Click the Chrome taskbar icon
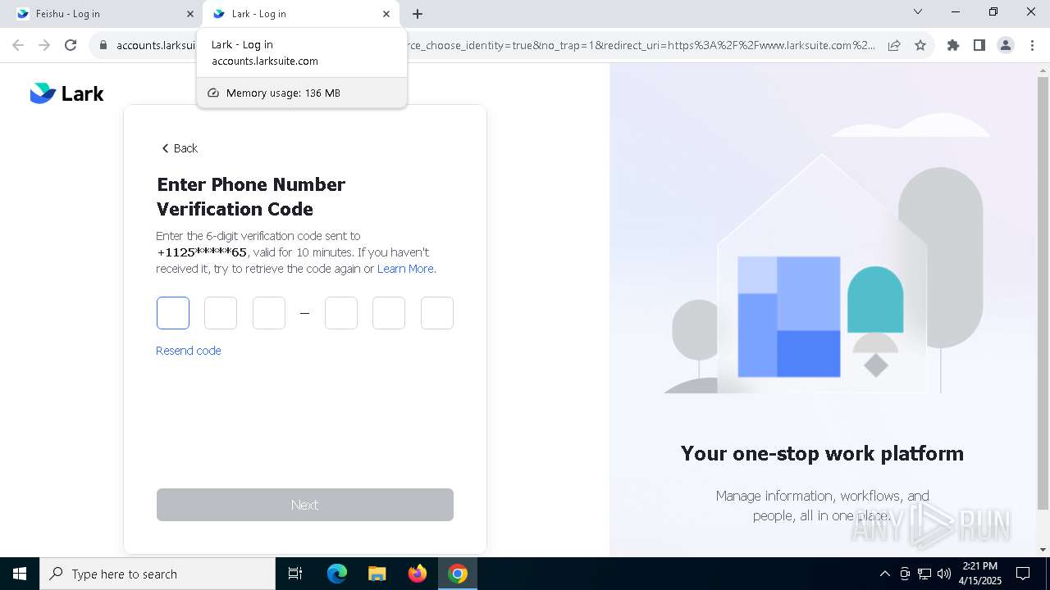Image resolution: width=1050 pixels, height=590 pixels. [458, 574]
